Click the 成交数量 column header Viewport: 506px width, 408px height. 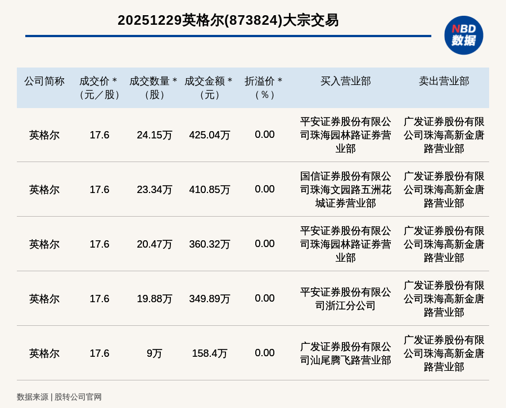tap(154, 88)
